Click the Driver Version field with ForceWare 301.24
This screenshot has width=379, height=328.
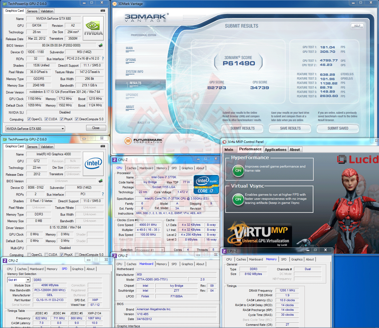click(x=65, y=92)
